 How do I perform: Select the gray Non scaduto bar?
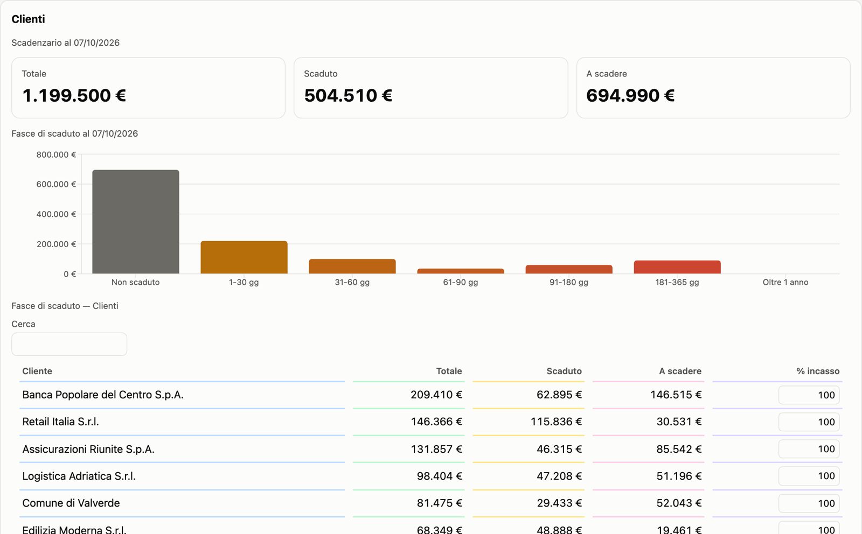pos(136,222)
